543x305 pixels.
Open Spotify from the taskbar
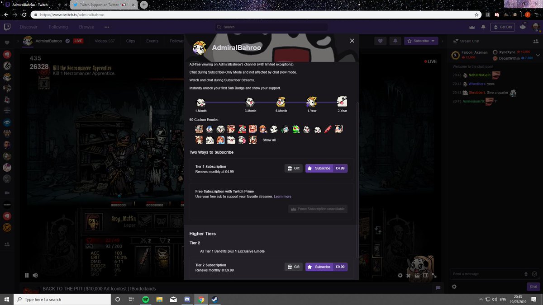click(x=146, y=299)
